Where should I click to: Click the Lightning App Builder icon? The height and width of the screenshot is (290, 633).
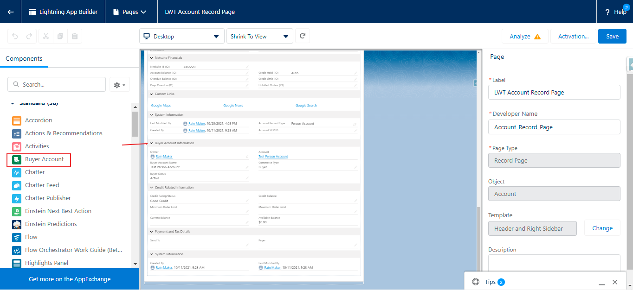(32, 12)
